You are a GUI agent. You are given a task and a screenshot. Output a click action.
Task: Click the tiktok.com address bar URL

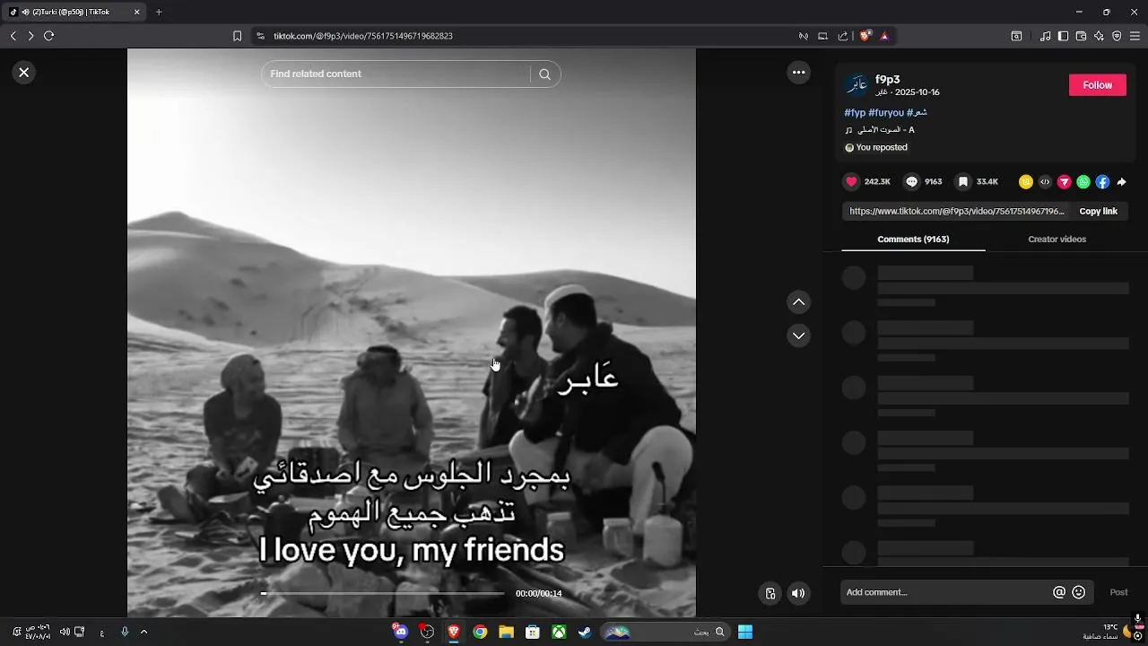(x=362, y=36)
